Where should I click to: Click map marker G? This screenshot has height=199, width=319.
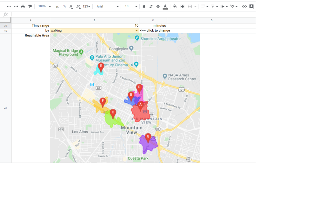click(x=148, y=138)
